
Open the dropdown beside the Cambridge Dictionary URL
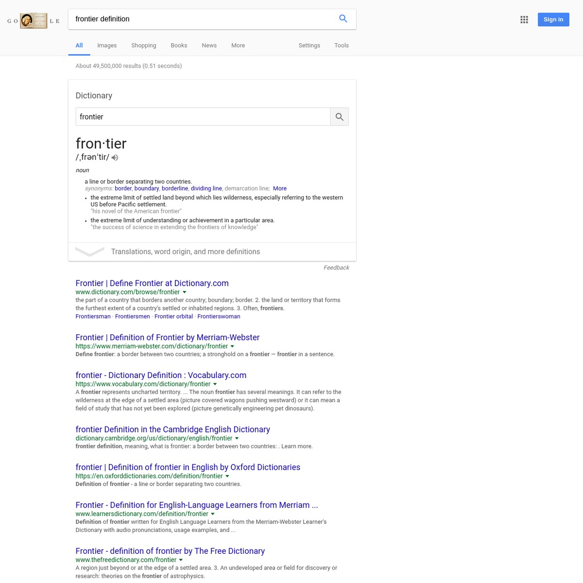237,438
